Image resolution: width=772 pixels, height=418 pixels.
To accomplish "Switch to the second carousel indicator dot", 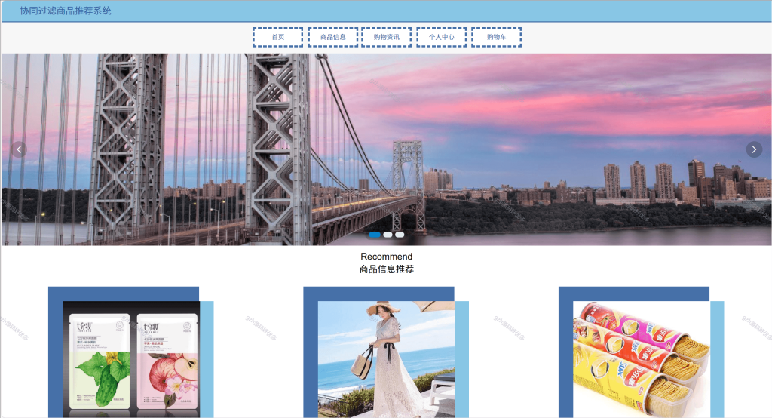I will 388,235.
